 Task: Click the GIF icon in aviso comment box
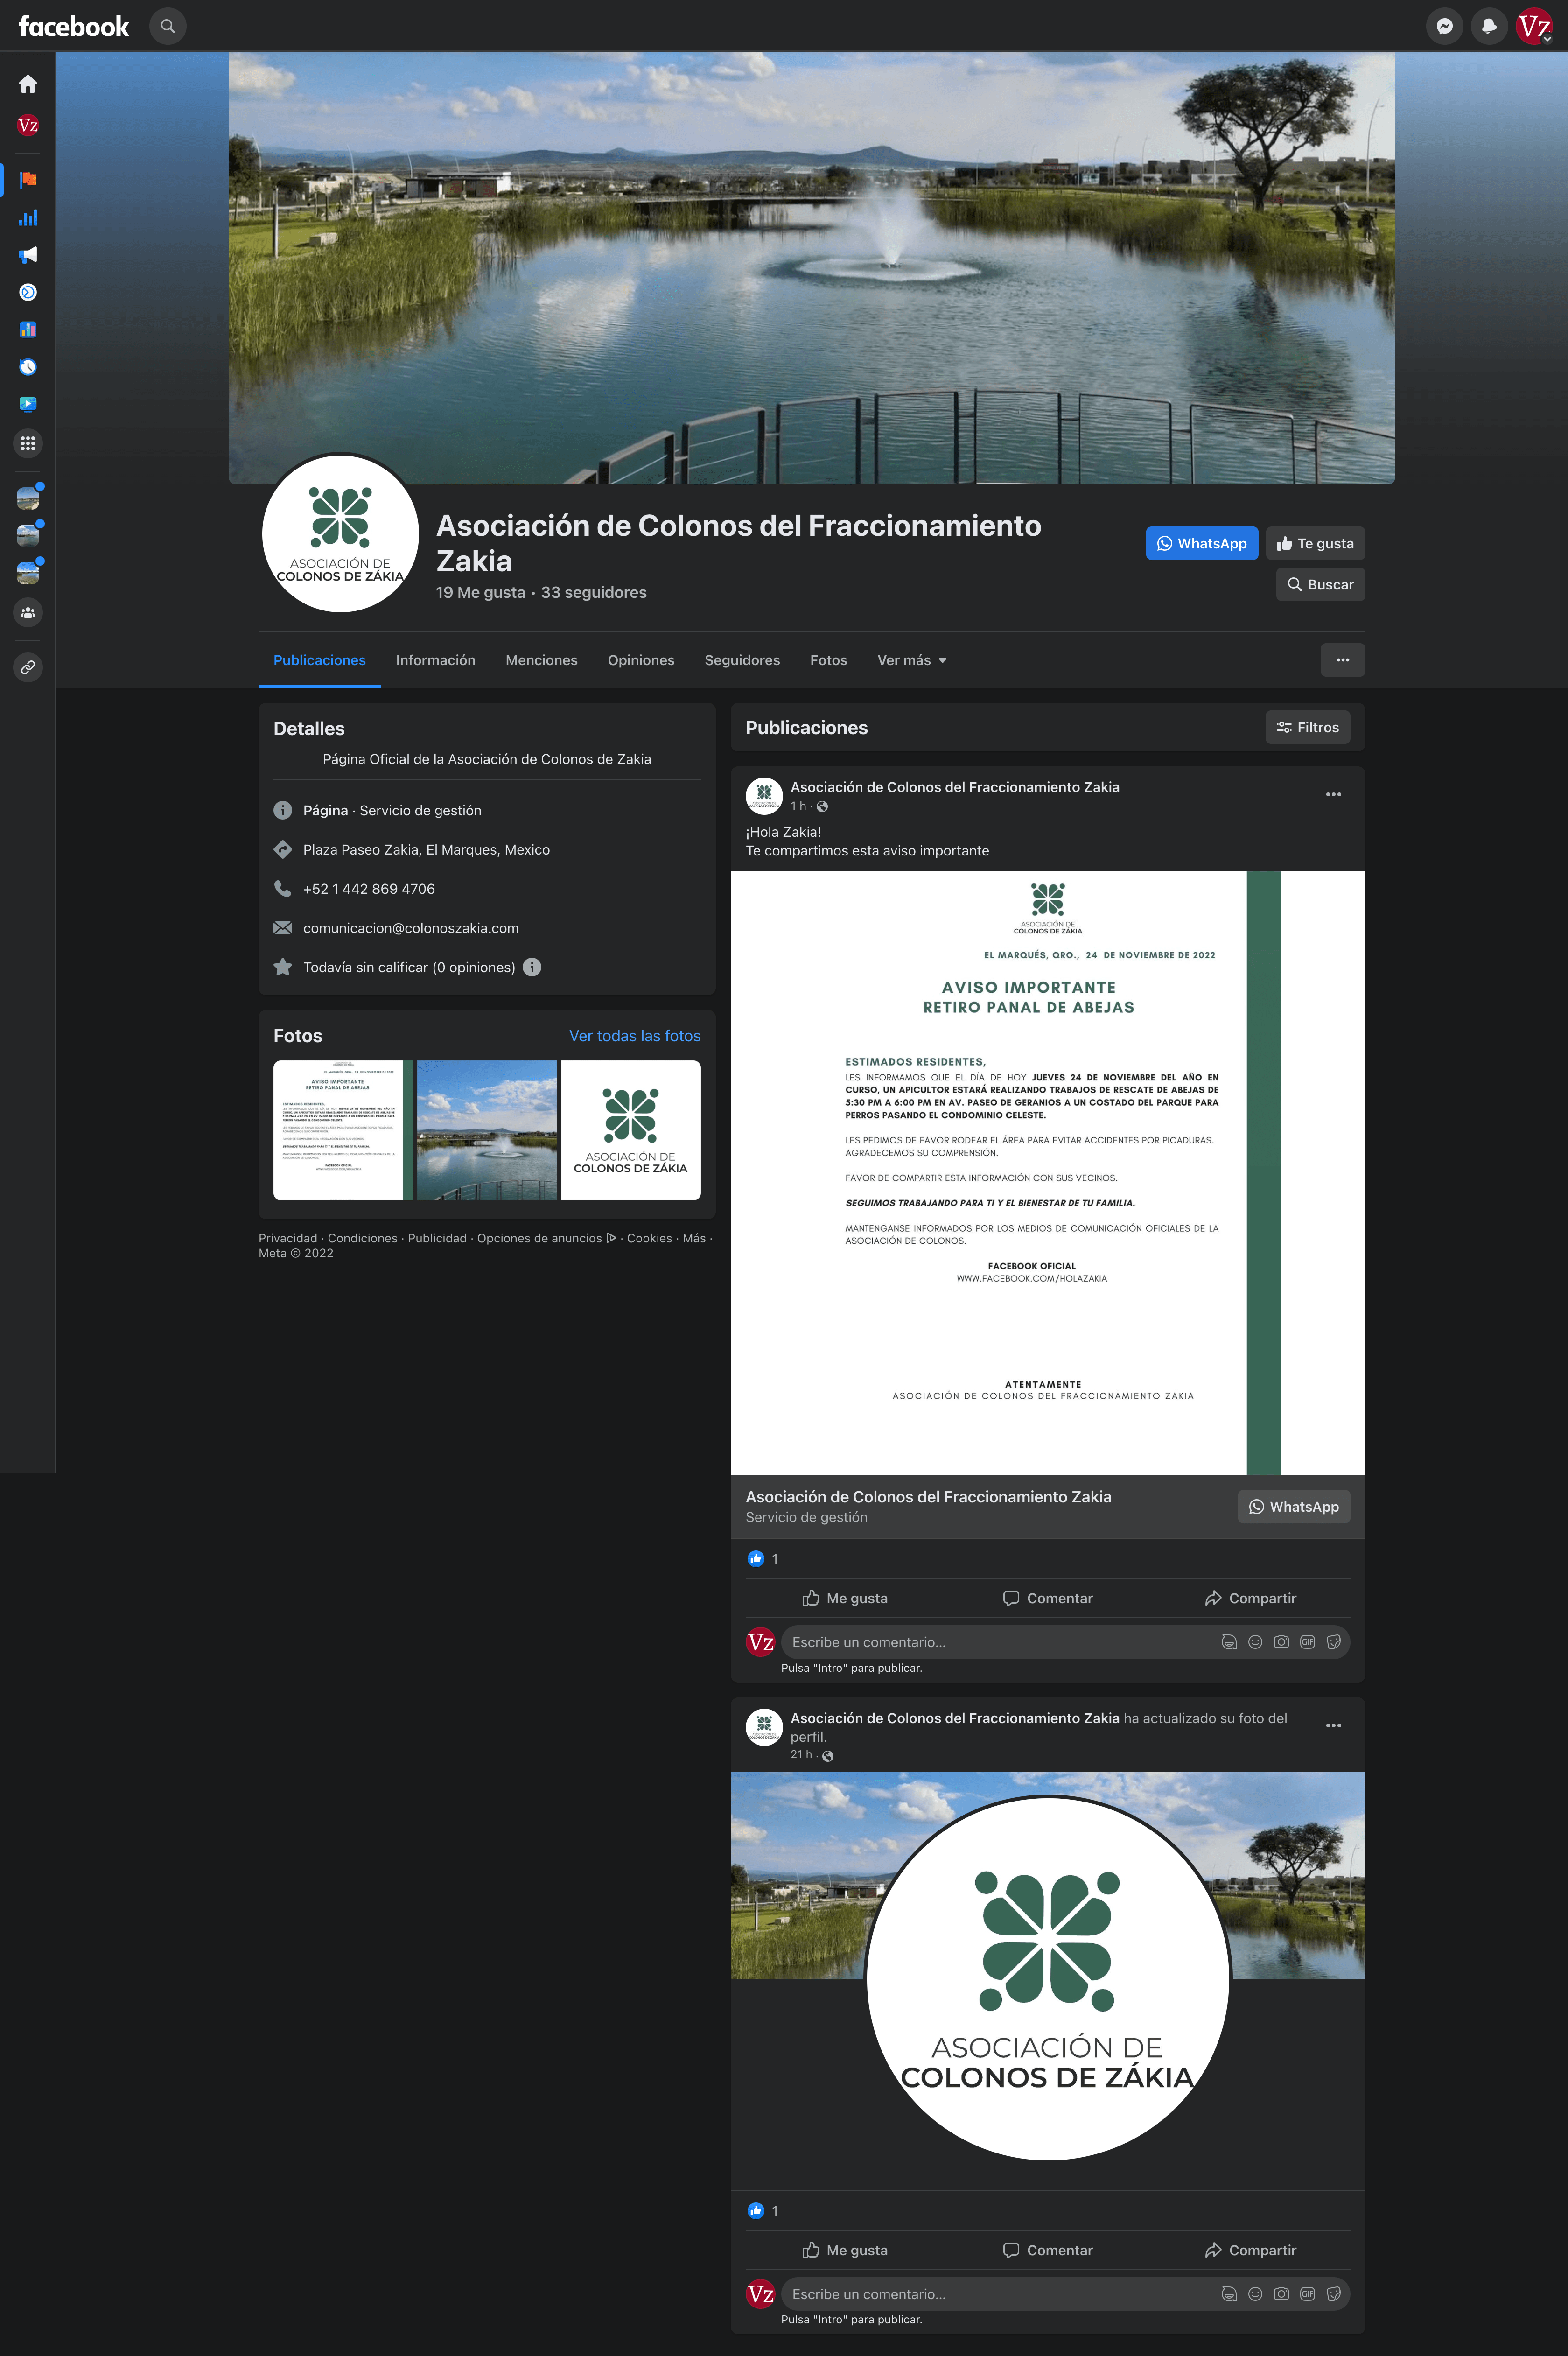click(1307, 1642)
